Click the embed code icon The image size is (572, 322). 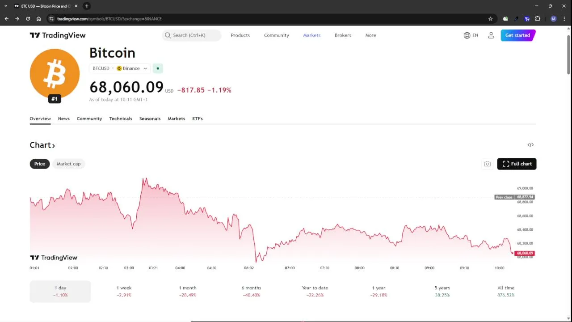pyautogui.click(x=530, y=145)
